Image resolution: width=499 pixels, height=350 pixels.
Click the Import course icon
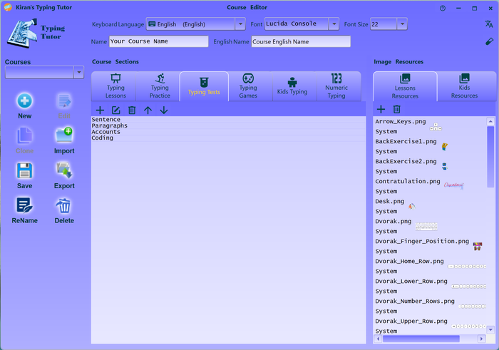(x=64, y=135)
